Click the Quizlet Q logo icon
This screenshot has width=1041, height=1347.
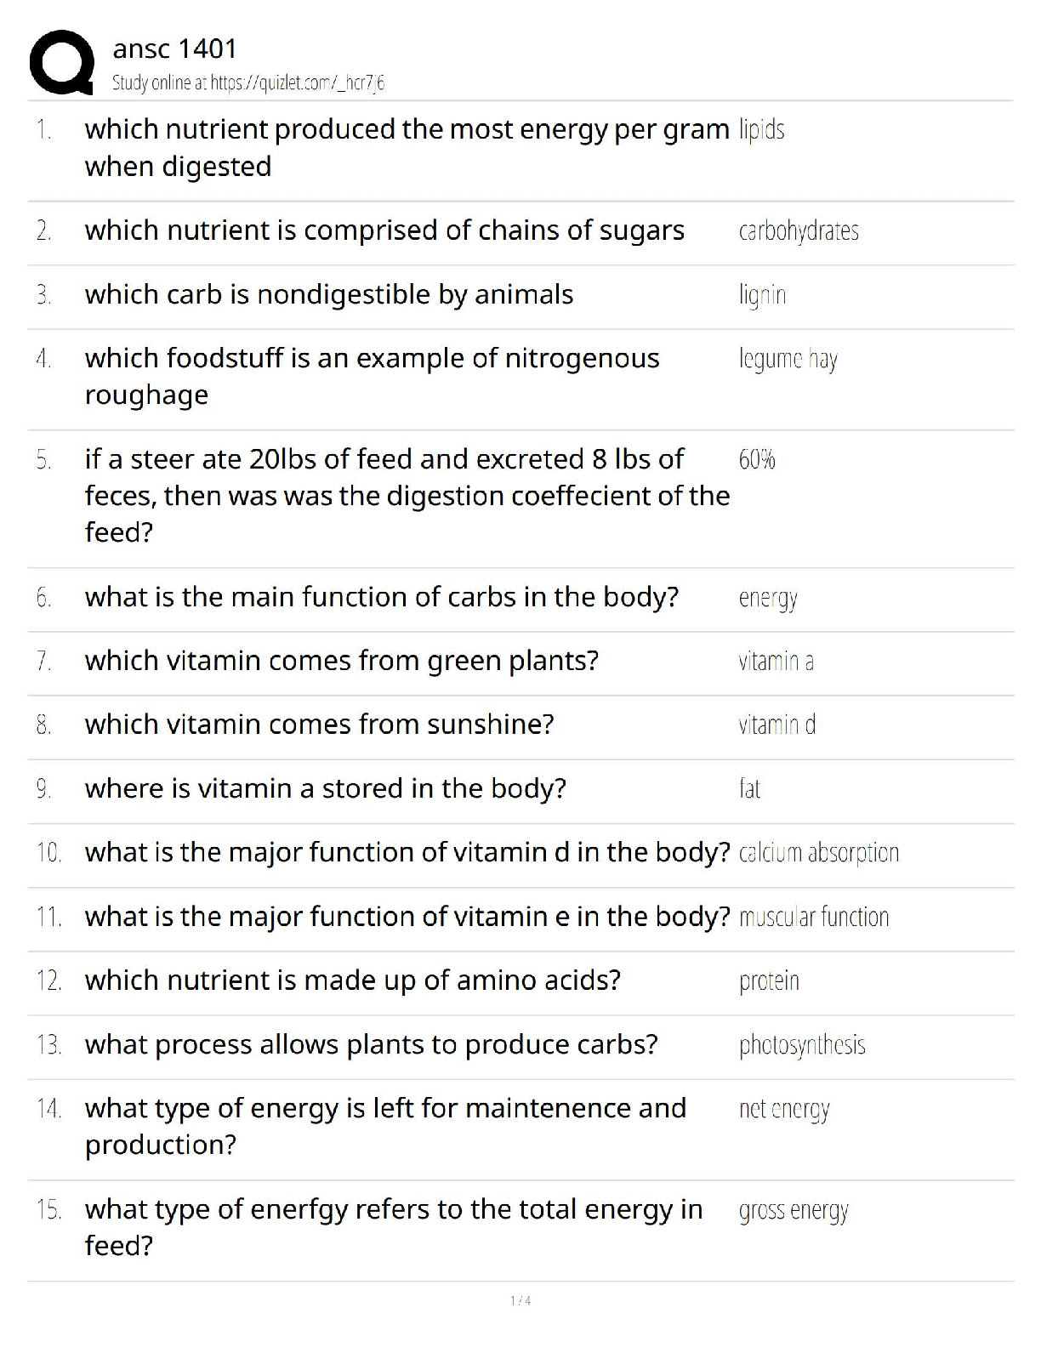click(61, 62)
